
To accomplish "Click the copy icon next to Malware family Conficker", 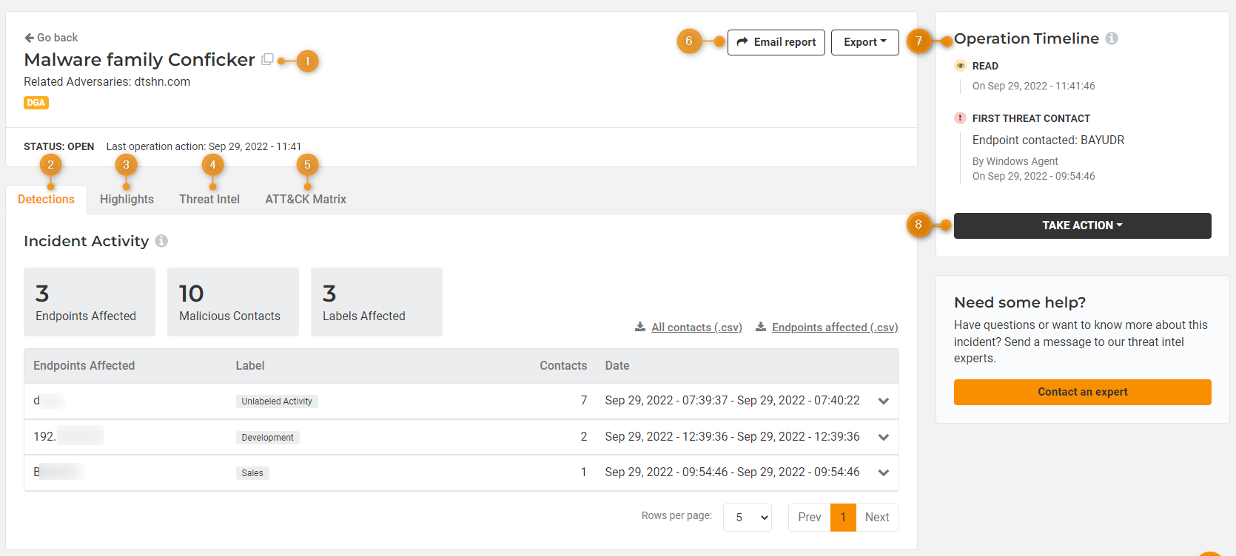I will coord(267,59).
